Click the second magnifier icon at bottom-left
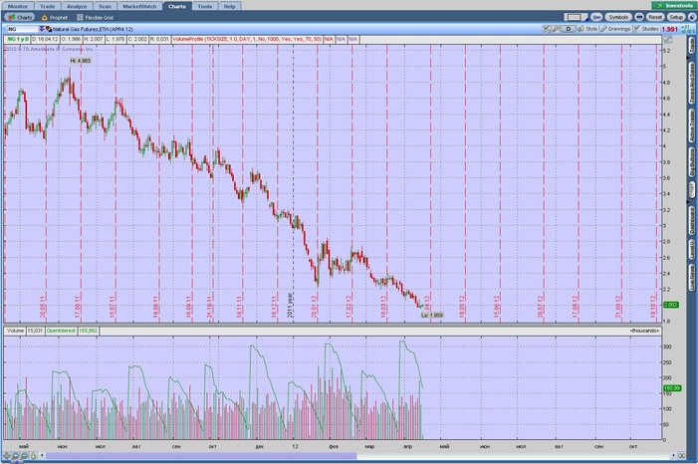This screenshot has height=464, width=698. click(x=15, y=456)
